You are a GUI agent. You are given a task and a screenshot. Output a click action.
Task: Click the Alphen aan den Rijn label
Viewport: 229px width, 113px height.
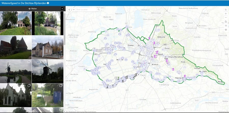[x=74, y=36]
